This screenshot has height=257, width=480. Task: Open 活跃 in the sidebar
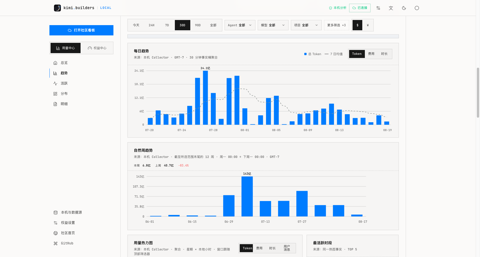pyautogui.click(x=81, y=83)
